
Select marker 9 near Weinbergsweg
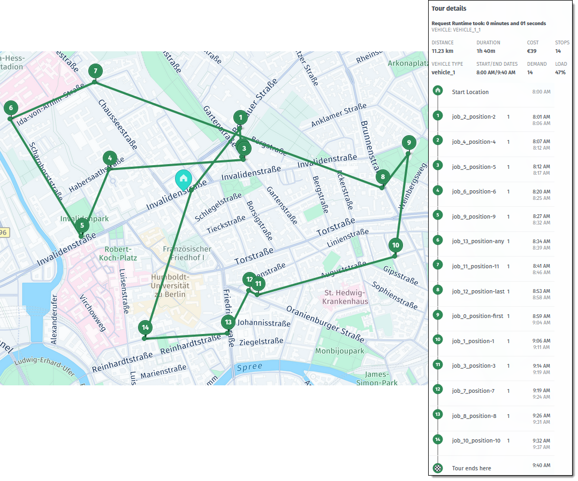(x=408, y=143)
